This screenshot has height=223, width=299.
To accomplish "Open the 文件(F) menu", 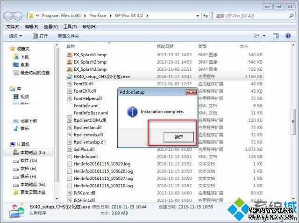I will [13, 27].
